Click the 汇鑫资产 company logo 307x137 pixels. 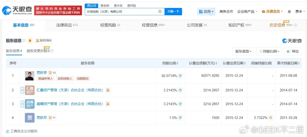point(30,90)
